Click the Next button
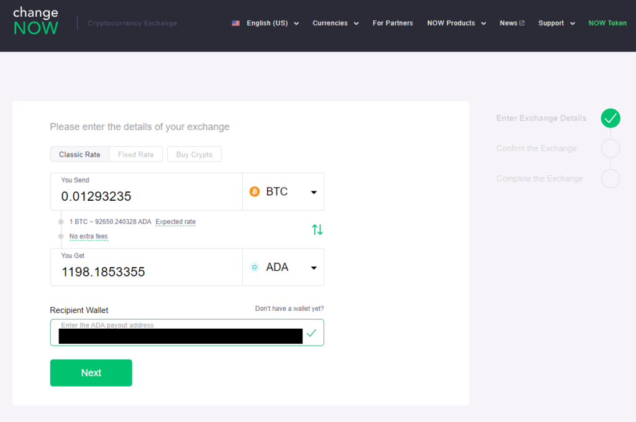The width and height of the screenshot is (636, 422). pyautogui.click(x=91, y=372)
